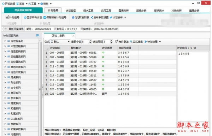This screenshot has height=136, width=212.
Task: Select the 计划组号 tab
Action: [53, 10]
